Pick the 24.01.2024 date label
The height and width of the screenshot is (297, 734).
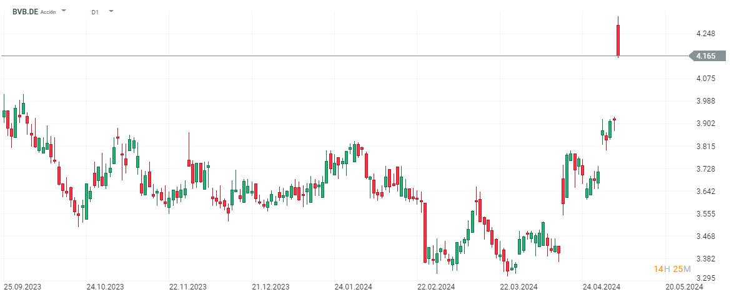click(353, 287)
